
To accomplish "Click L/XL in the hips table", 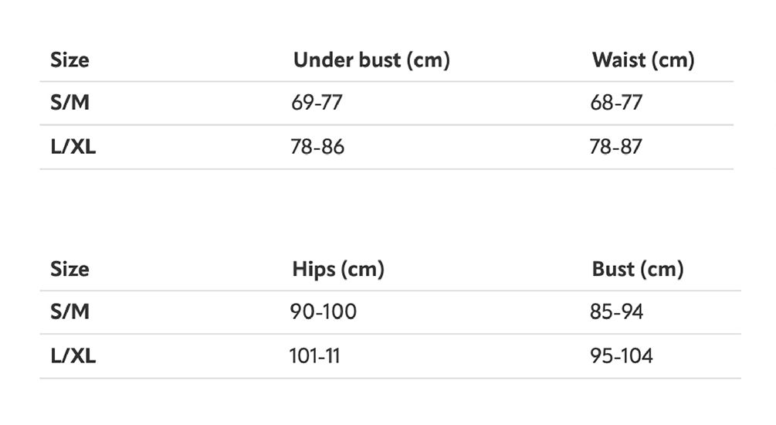I will click(x=73, y=356).
